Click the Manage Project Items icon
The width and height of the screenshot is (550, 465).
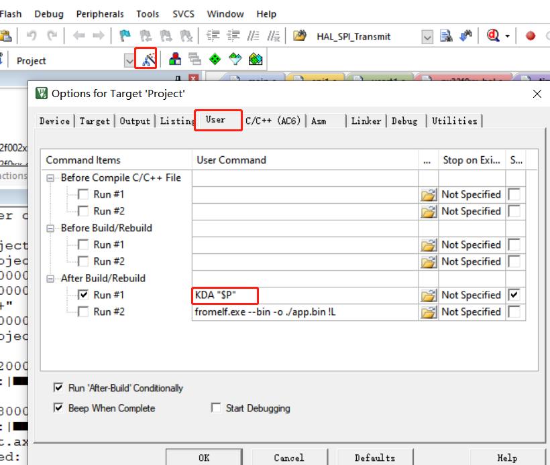click(175, 60)
